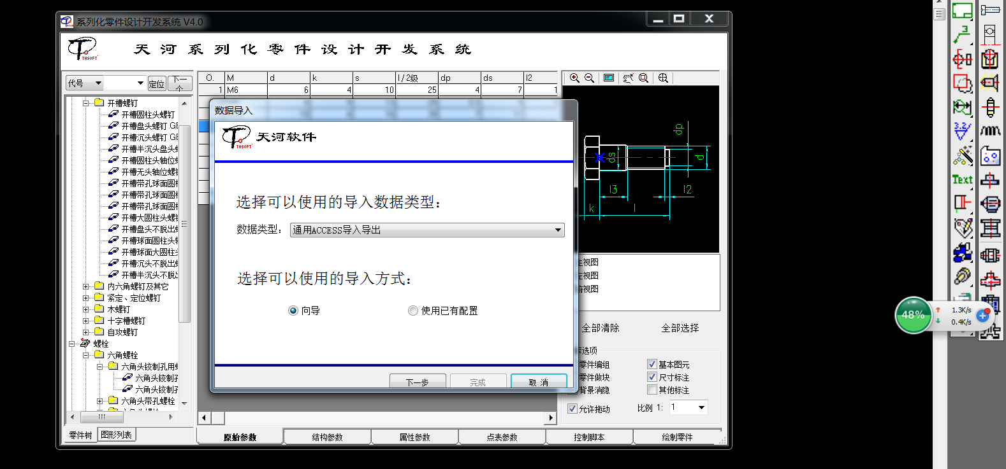1006x469 pixels.
Task: Click the 下一步 button in import dialog
Action: pyautogui.click(x=417, y=381)
